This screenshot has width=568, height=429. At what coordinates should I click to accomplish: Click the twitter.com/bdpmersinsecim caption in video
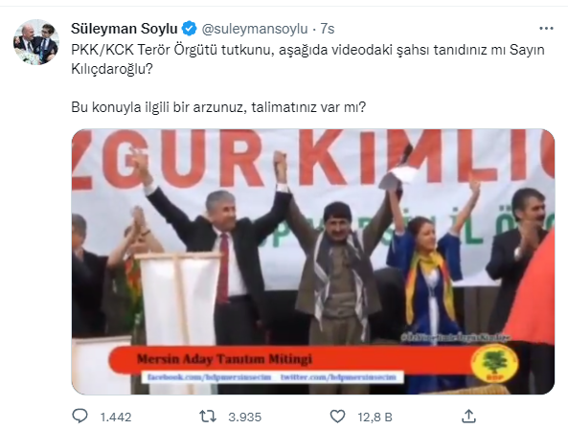[338, 377]
